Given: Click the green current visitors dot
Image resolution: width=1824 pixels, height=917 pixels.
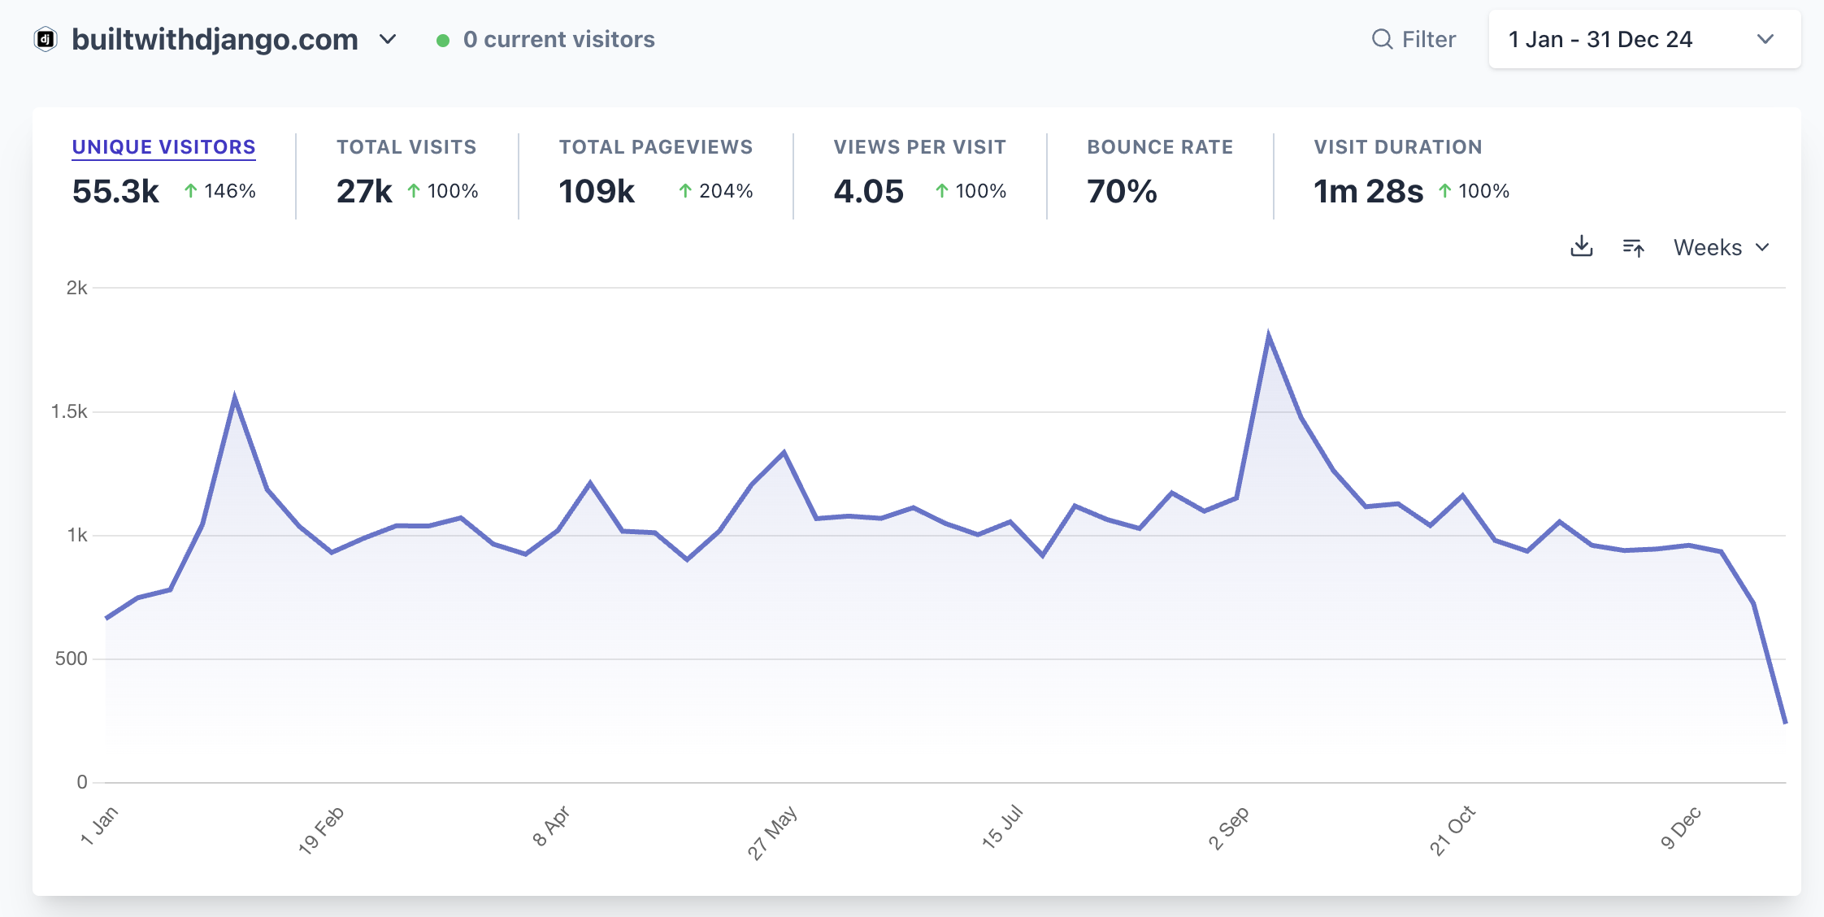Looking at the screenshot, I should (443, 40).
